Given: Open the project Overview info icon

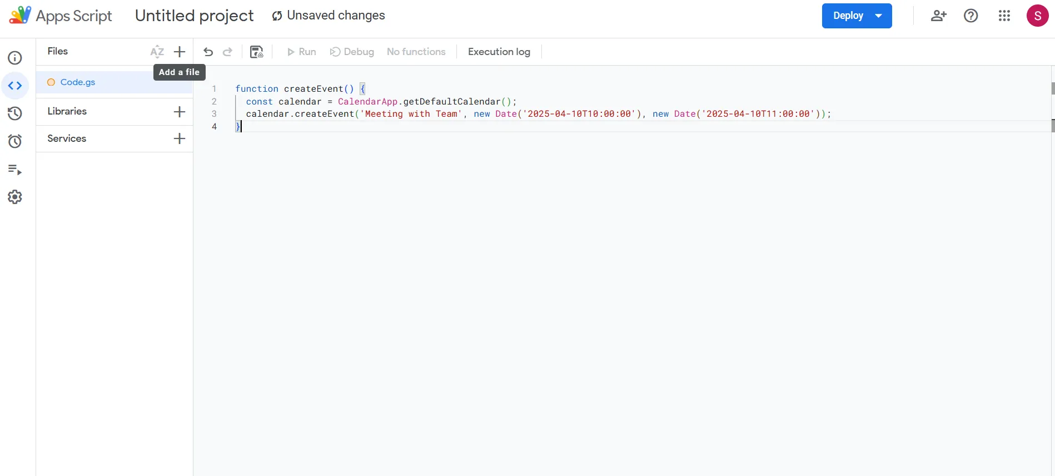Looking at the screenshot, I should [x=15, y=58].
